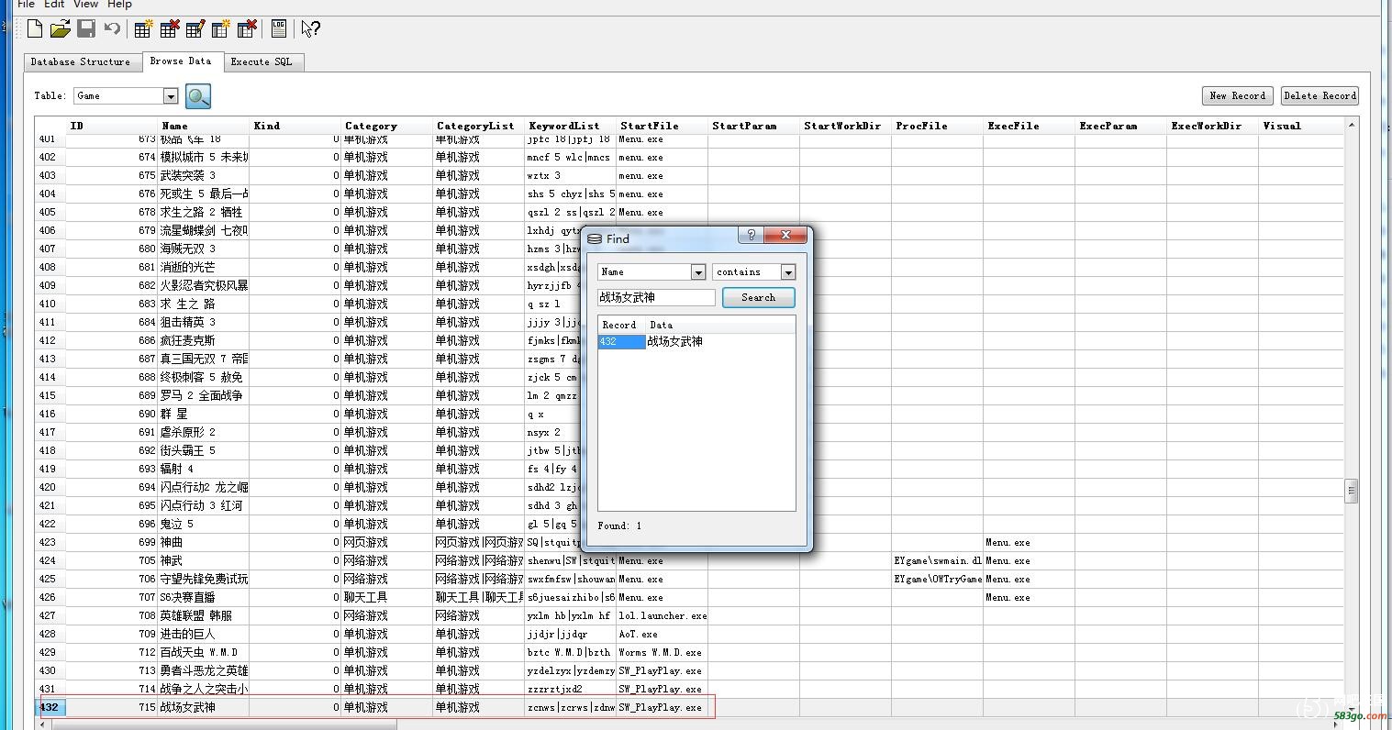
Task: Click the Delete Record button
Action: pyautogui.click(x=1320, y=96)
